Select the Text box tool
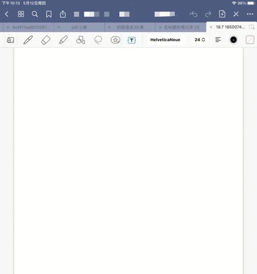This screenshot has width=257, height=274. 132,40
